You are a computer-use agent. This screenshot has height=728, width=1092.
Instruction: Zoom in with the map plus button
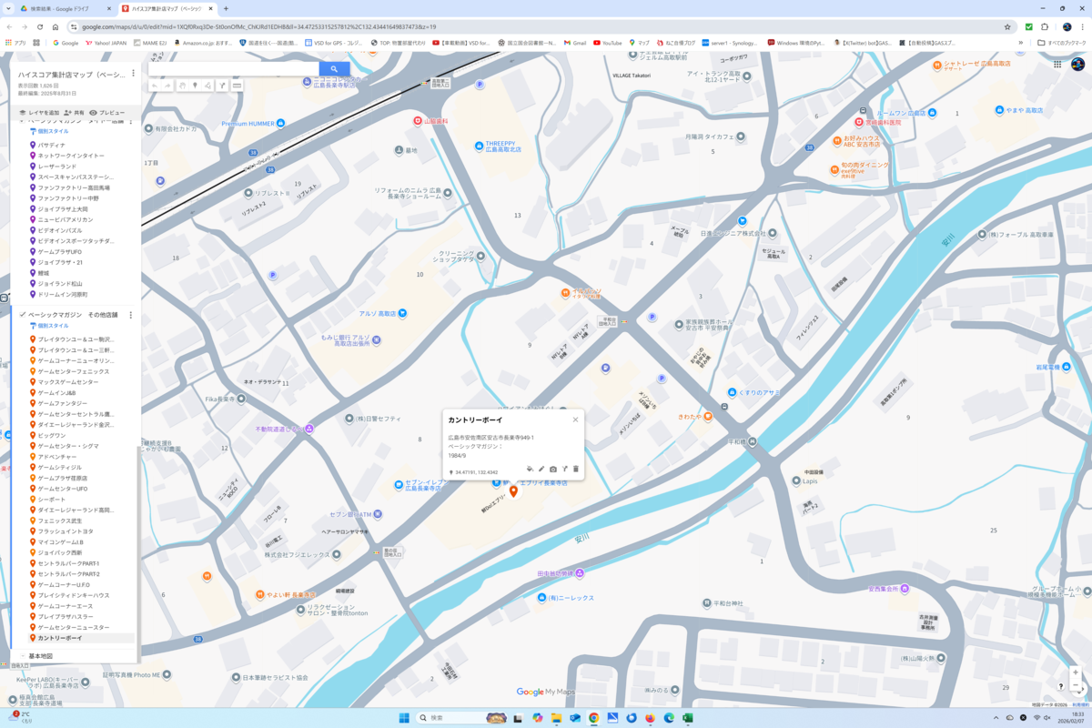(x=1075, y=674)
